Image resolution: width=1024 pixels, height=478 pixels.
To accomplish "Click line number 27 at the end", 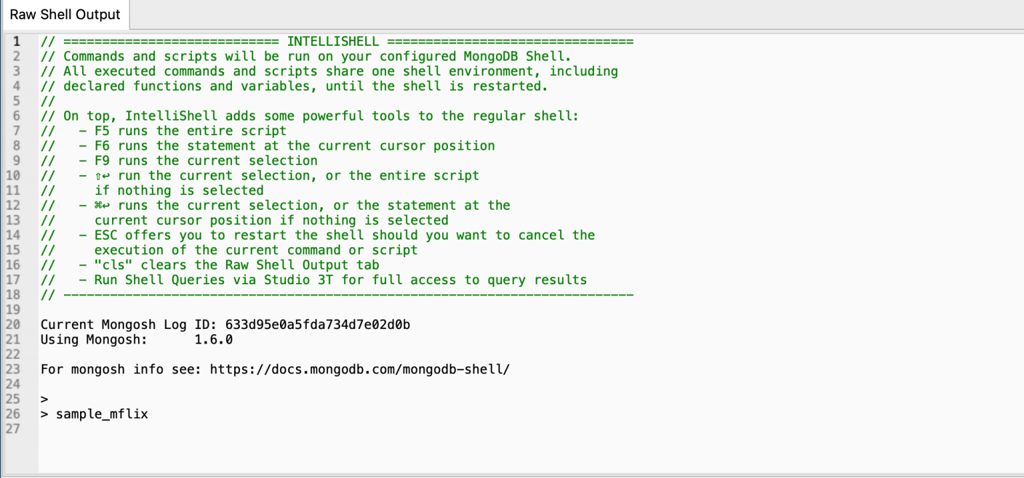I will [x=13, y=429].
